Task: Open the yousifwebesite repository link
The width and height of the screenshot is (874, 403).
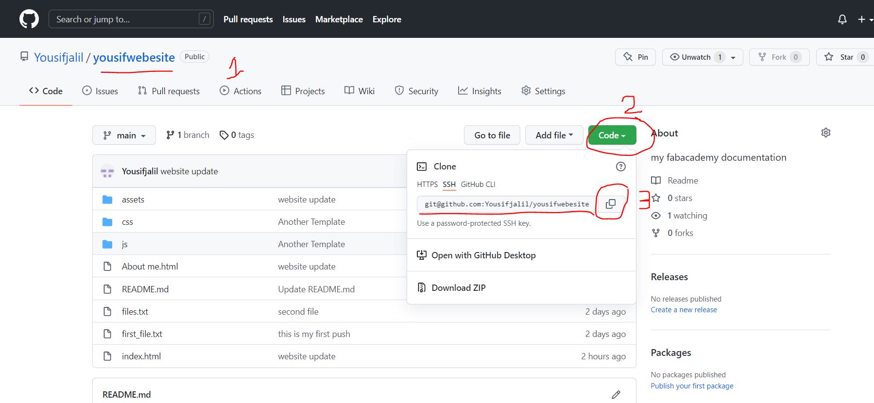Action: point(134,57)
